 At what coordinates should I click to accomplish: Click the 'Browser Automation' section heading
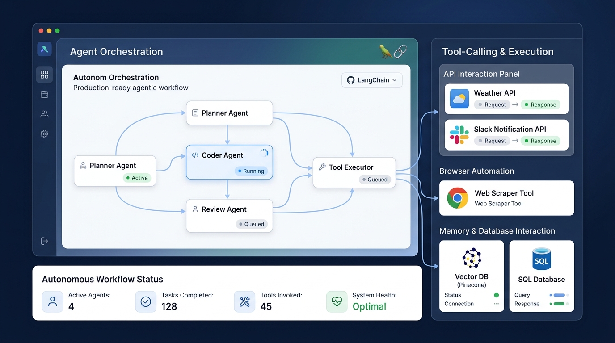pos(476,171)
